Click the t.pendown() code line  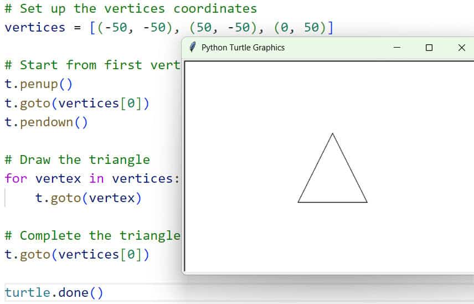pyautogui.click(x=46, y=122)
